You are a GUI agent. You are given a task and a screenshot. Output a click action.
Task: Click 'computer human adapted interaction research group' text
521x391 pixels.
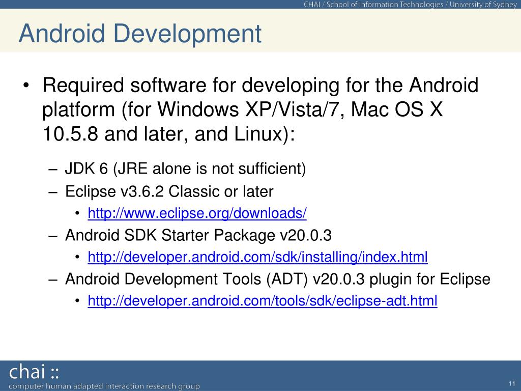pyautogui.click(x=104, y=386)
